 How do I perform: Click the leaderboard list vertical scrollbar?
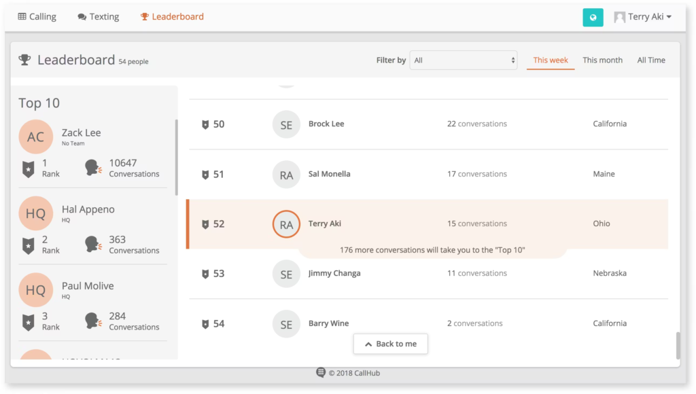[677, 345]
